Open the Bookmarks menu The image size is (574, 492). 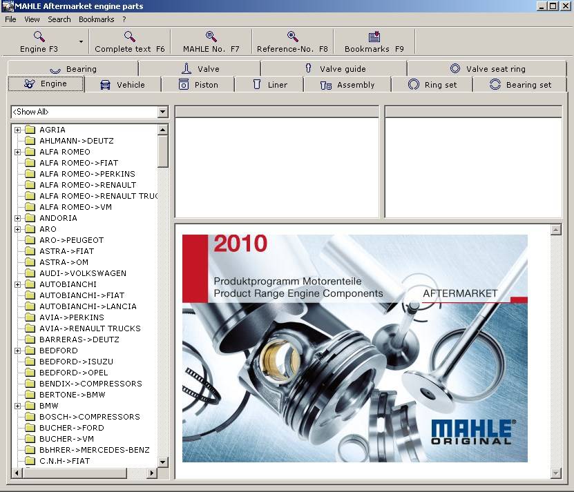[x=97, y=19]
